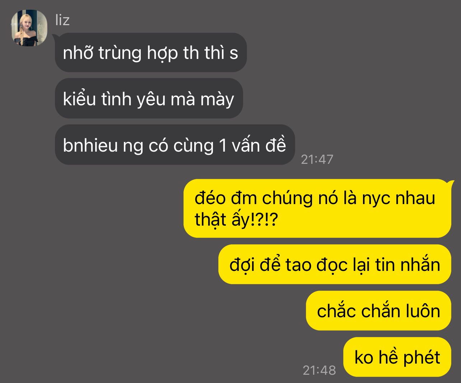
Task: Select the message 'nhỡ trùng hợp th thì s'
Action: coord(151,52)
